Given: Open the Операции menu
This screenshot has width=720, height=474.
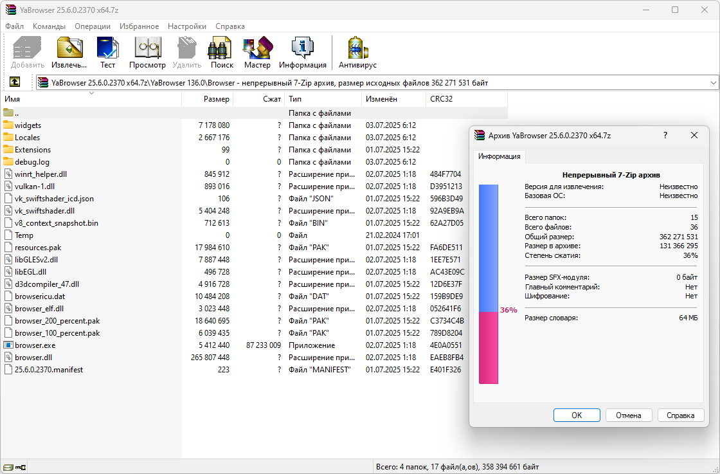Looking at the screenshot, I should tap(93, 26).
